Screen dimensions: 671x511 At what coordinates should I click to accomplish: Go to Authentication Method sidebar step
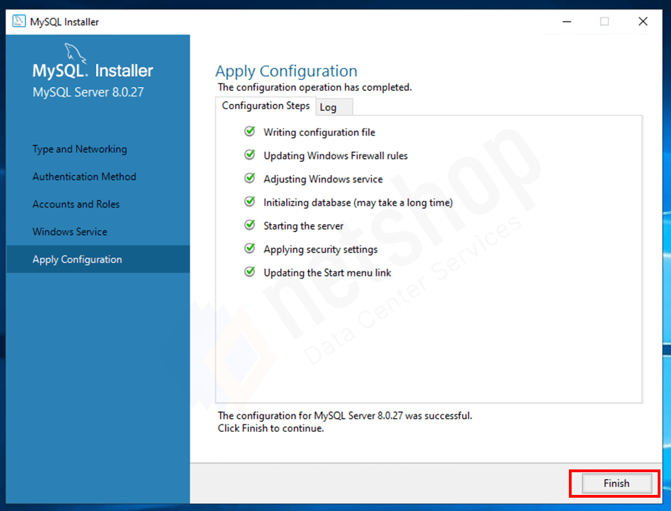coord(84,177)
